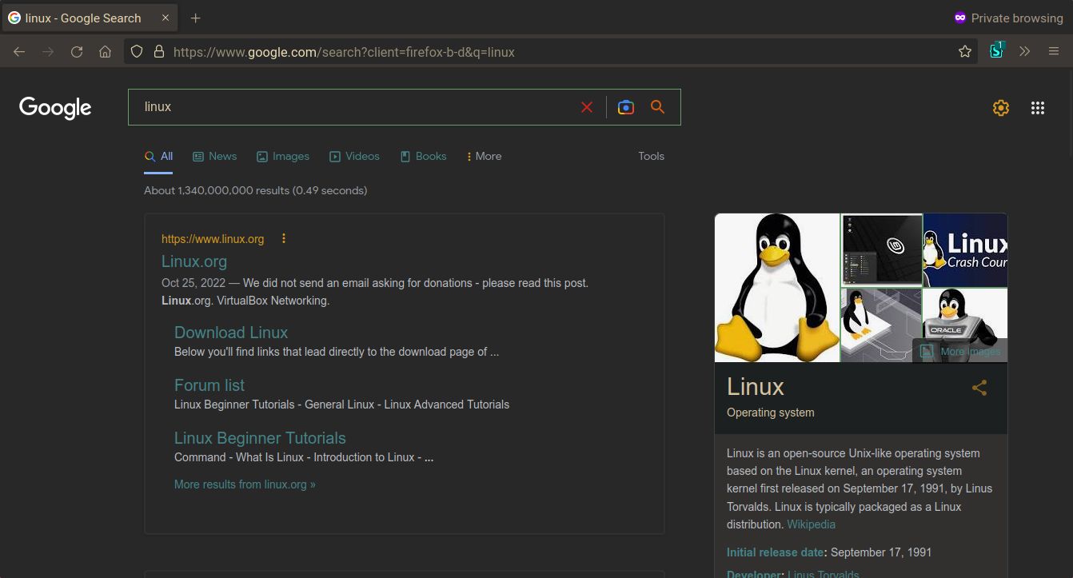Click the https://www.linux.org URL text
1073x578 pixels.
[213, 239]
